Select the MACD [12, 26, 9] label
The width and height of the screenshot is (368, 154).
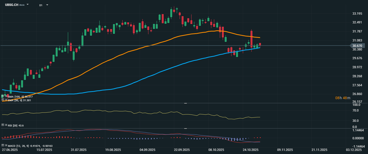[x=18, y=146]
